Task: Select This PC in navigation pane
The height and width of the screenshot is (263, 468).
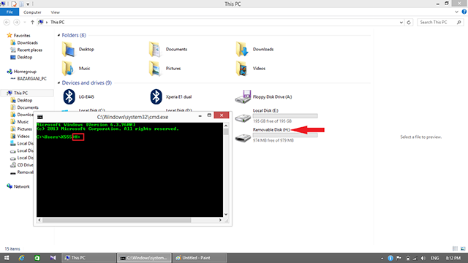Action: point(20,93)
